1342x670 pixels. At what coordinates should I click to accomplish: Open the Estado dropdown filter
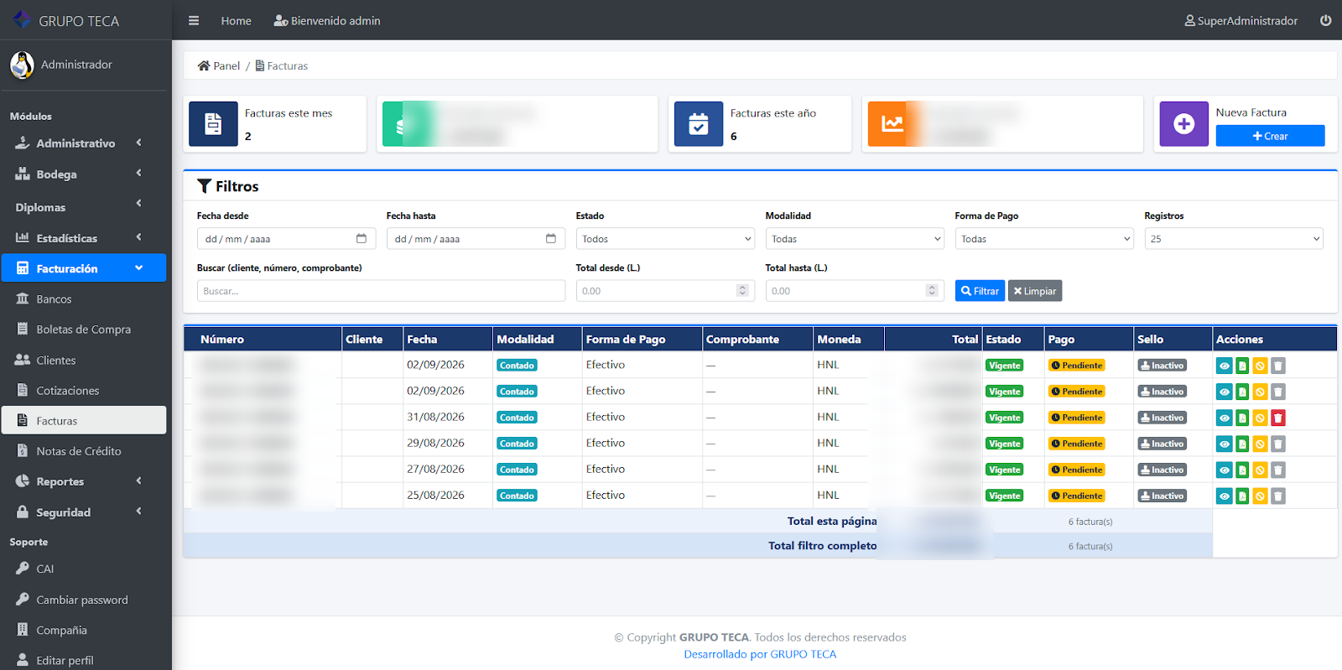coord(665,239)
